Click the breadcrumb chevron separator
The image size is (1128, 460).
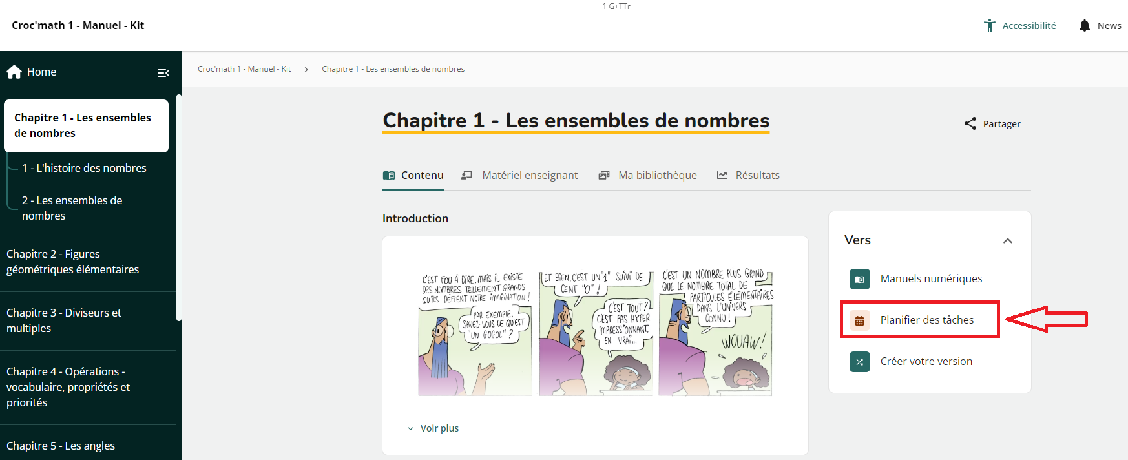click(306, 69)
